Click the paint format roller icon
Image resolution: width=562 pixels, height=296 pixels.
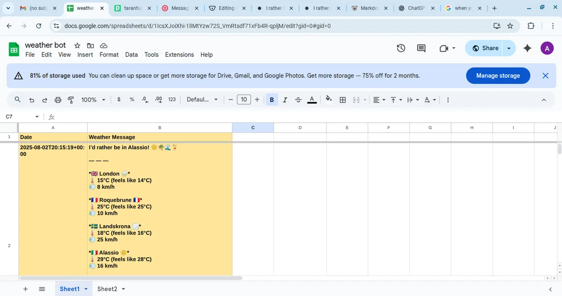[71, 100]
